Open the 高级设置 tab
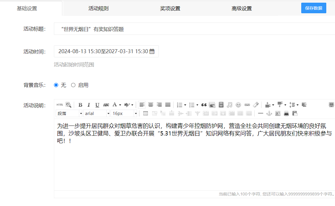The width and height of the screenshot is (335, 206). (242, 8)
